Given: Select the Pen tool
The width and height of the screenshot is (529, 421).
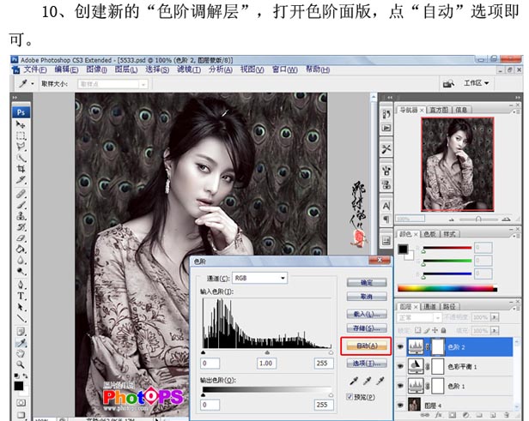Looking at the screenshot, I should pos(21,285).
